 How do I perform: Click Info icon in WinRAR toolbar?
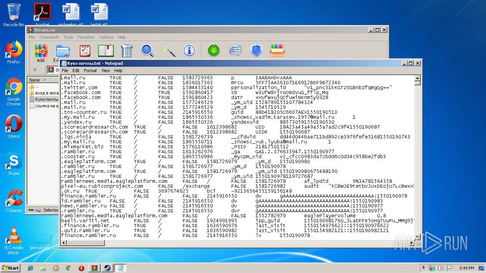click(x=189, y=51)
